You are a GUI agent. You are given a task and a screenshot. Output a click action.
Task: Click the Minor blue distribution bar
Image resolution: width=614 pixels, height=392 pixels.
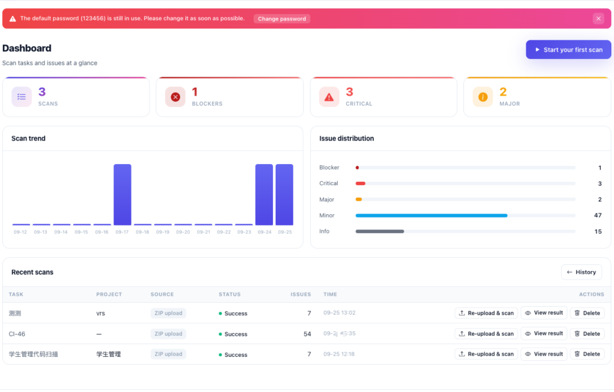click(x=431, y=215)
